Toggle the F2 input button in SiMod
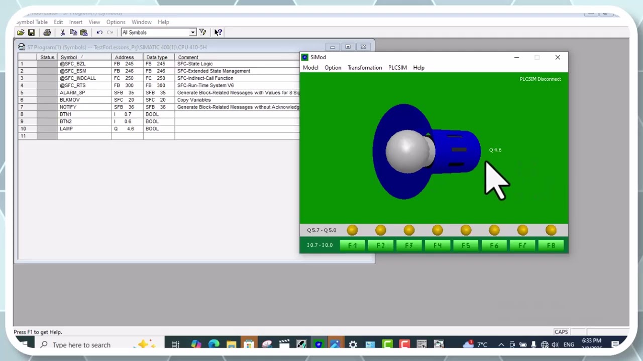The width and height of the screenshot is (643, 361). (x=380, y=245)
